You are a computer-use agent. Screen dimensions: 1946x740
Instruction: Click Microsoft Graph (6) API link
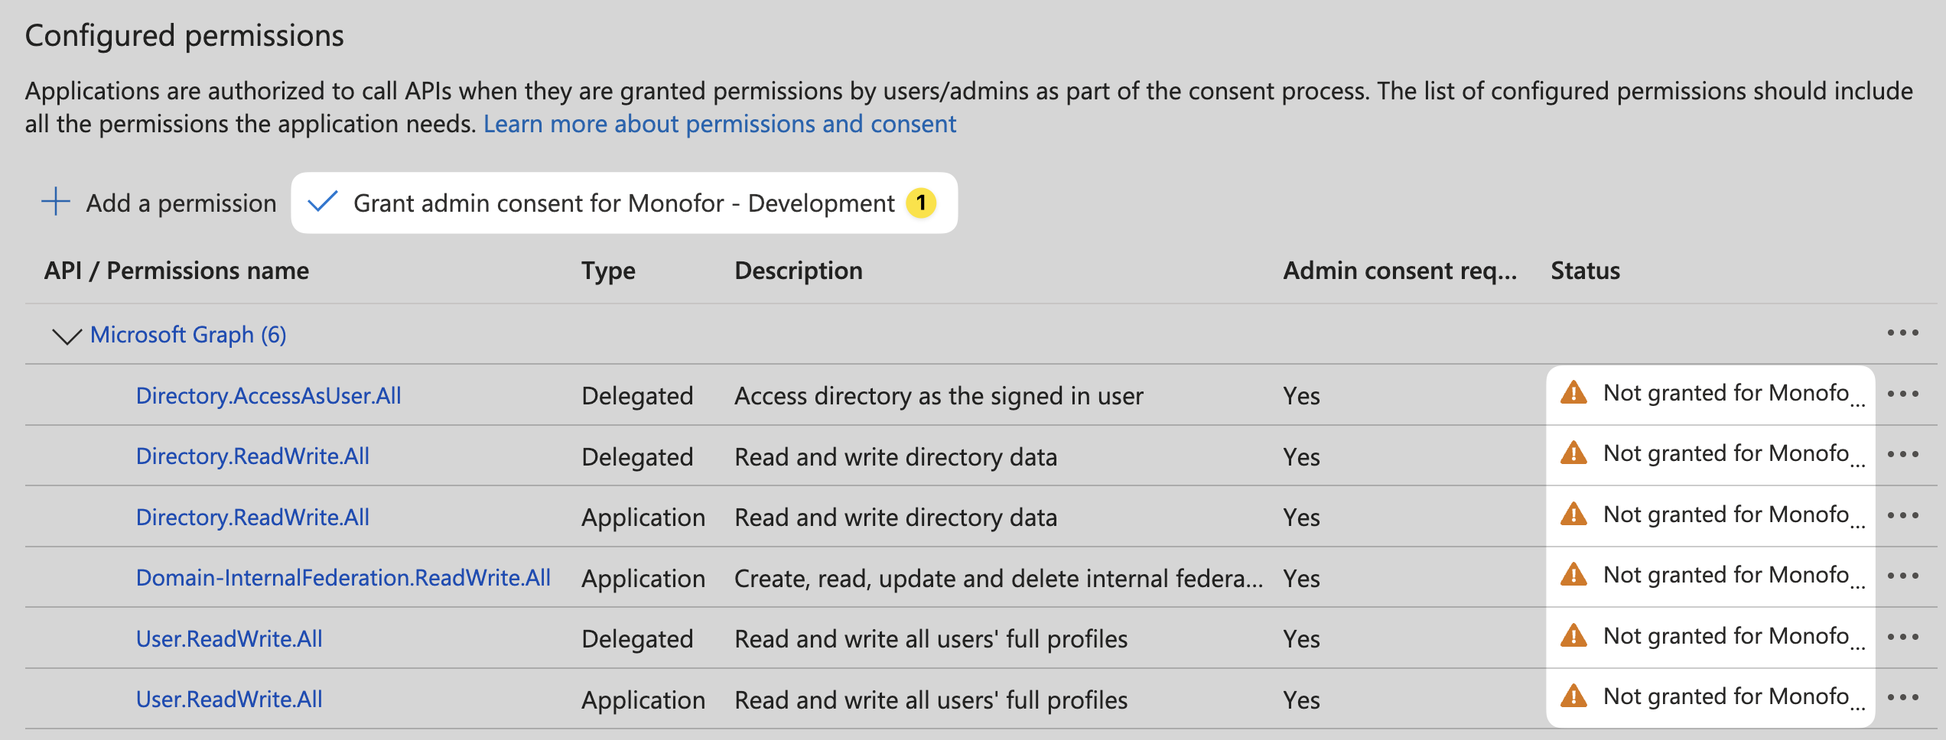(x=188, y=335)
